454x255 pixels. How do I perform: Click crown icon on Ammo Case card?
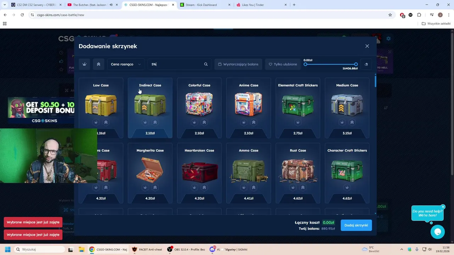244,187
